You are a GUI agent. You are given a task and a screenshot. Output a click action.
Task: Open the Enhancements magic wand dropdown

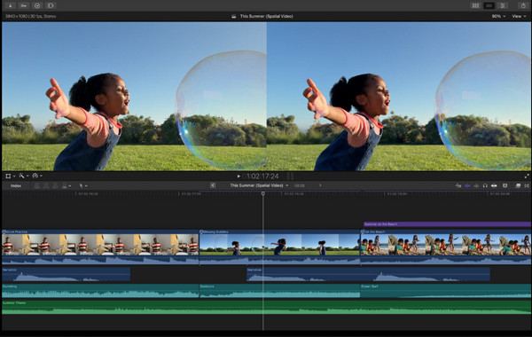[x=23, y=176]
